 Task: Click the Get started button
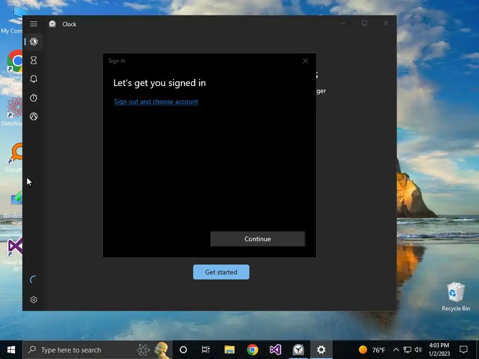(221, 272)
